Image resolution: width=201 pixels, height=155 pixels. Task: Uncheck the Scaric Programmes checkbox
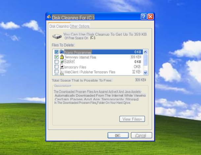pos(56,52)
